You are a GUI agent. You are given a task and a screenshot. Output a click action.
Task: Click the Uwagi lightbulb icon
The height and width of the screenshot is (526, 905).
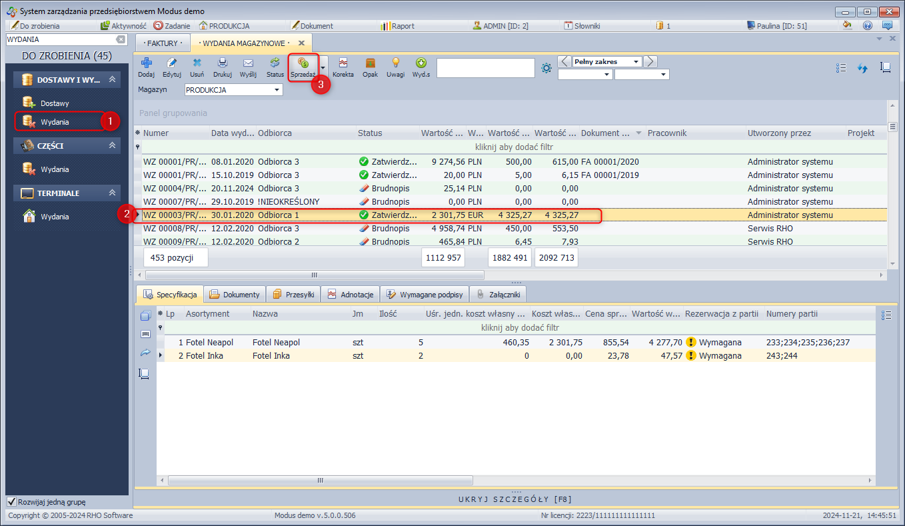[395, 64]
